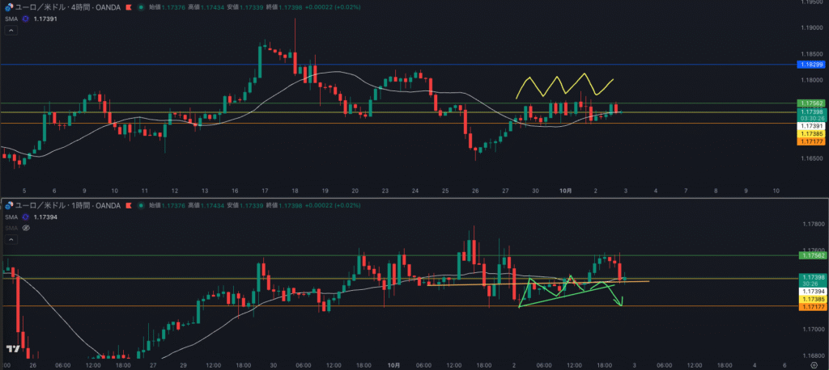Image resolution: width=829 pixels, height=370 pixels.
Task: Select the yellow zigzag drawing on 4-hour chart
Action: [564, 86]
